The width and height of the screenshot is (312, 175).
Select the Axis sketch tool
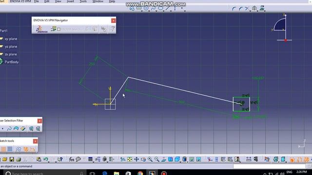pyautogui.click(x=175, y=8)
